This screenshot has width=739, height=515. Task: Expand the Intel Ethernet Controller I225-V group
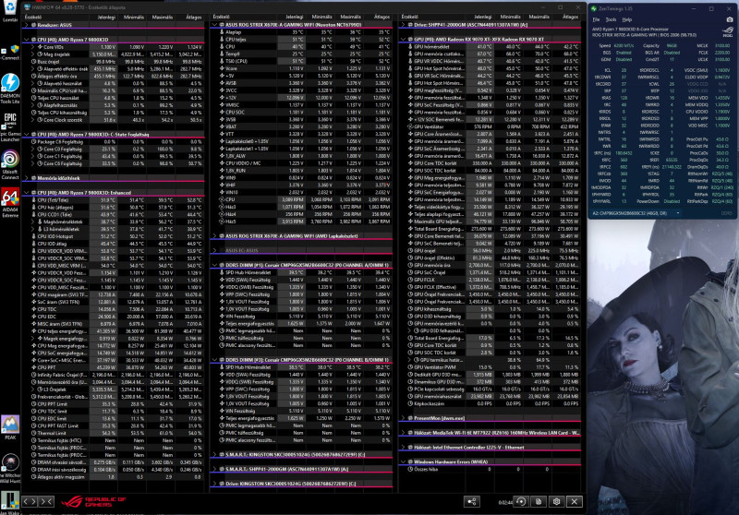click(x=404, y=447)
